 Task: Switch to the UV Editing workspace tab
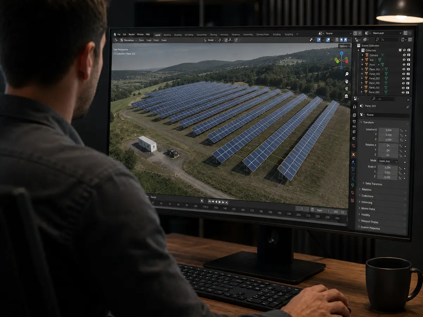tap(189, 35)
